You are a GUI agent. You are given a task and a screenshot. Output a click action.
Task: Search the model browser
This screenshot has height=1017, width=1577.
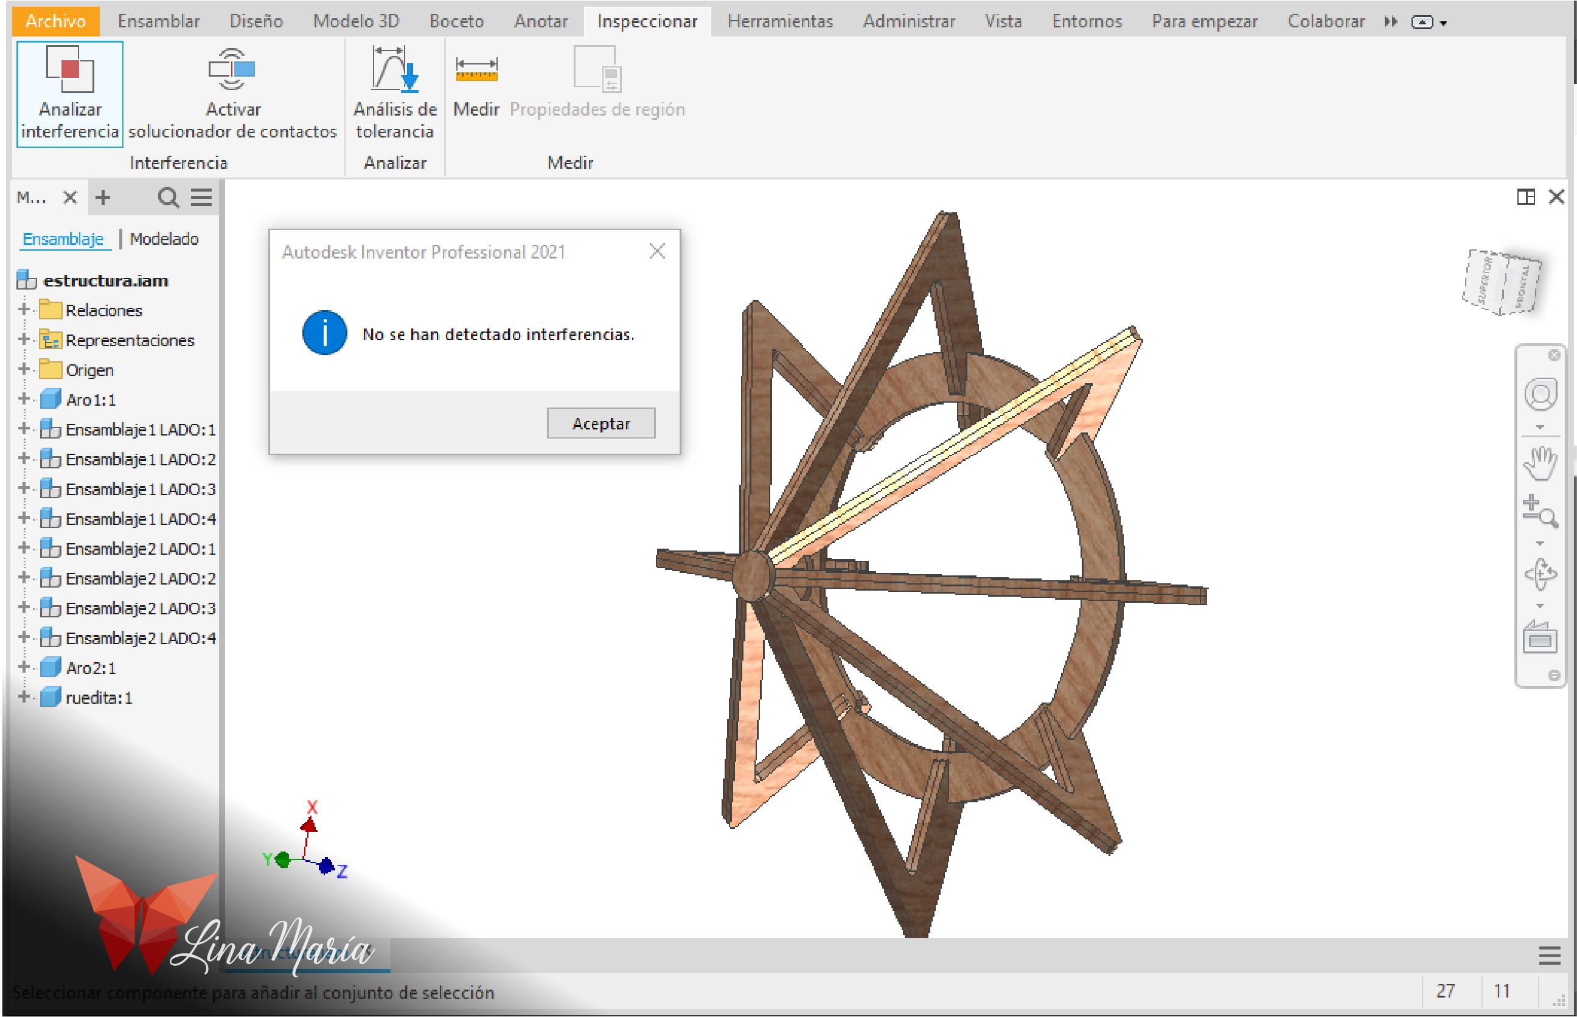169,198
